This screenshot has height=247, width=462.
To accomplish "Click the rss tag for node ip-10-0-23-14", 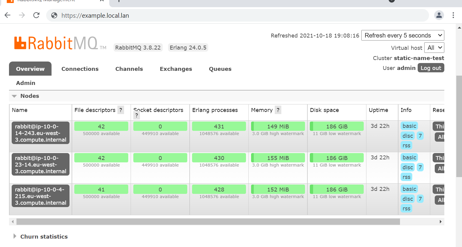I will point(407,177).
